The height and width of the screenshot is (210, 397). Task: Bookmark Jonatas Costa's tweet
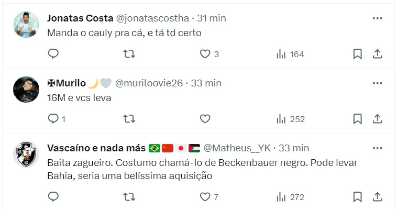(357, 54)
